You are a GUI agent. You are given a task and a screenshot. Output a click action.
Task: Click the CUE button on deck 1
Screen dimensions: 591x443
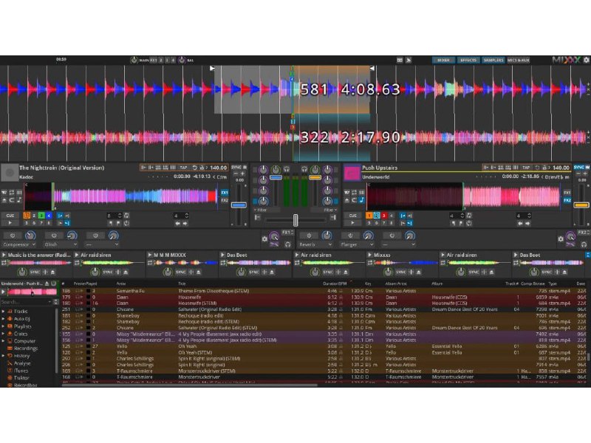pos(10,216)
